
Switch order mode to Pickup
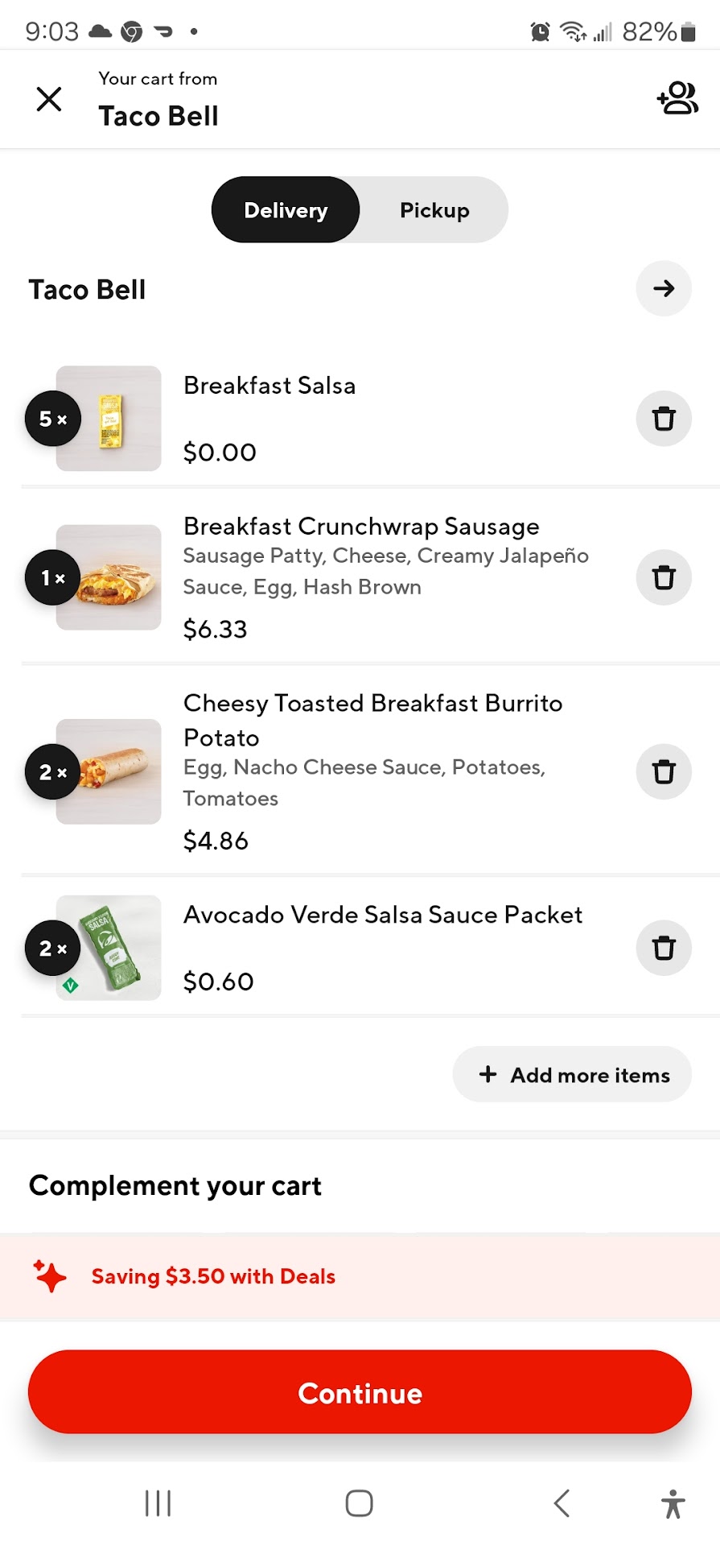(434, 210)
